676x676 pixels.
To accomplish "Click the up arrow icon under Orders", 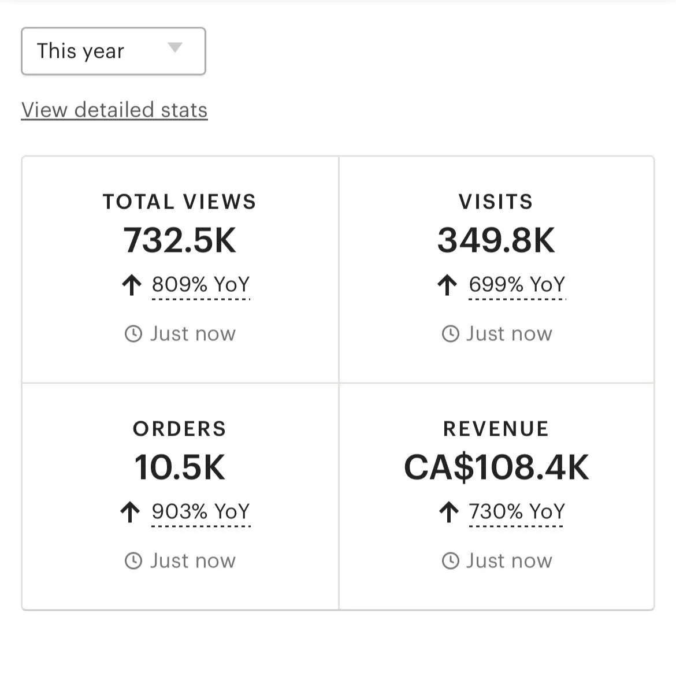I will click(131, 512).
